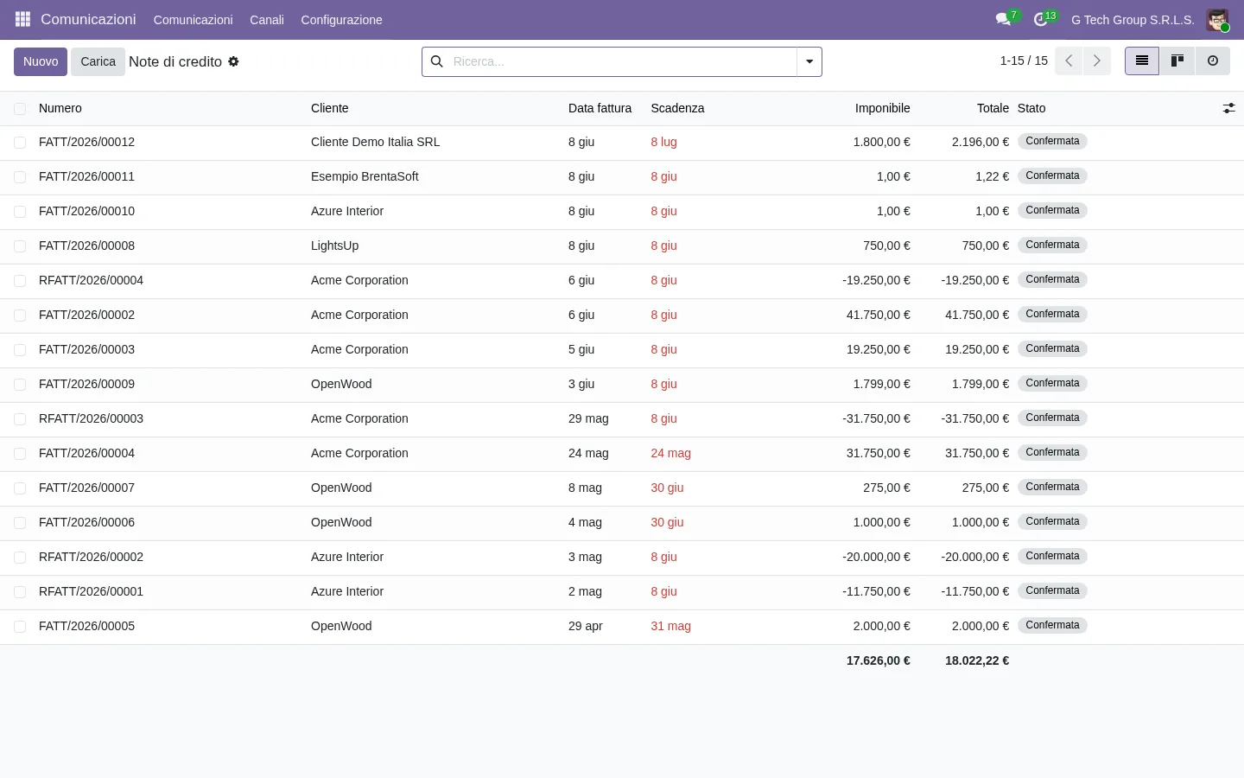The height and width of the screenshot is (778, 1244).
Task: Click the Carica button
Action: point(98,61)
